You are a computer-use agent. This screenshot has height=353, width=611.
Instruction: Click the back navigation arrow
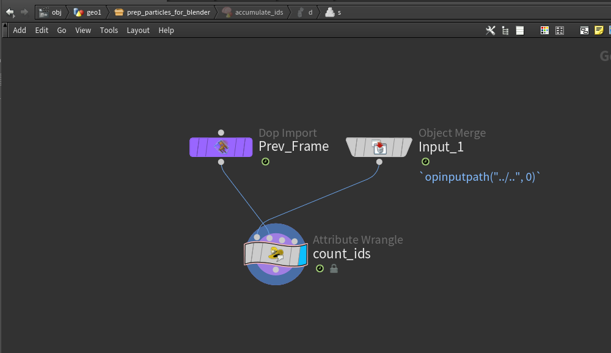pyautogui.click(x=10, y=12)
